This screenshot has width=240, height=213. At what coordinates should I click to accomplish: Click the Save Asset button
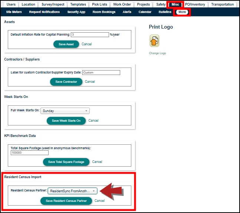(66, 44)
